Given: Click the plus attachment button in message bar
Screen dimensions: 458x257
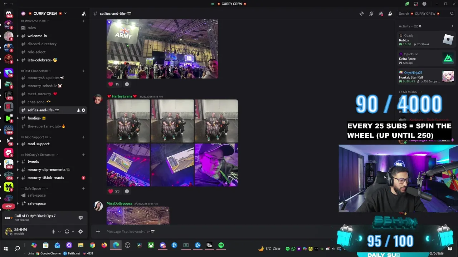Looking at the screenshot, I should point(98,231).
